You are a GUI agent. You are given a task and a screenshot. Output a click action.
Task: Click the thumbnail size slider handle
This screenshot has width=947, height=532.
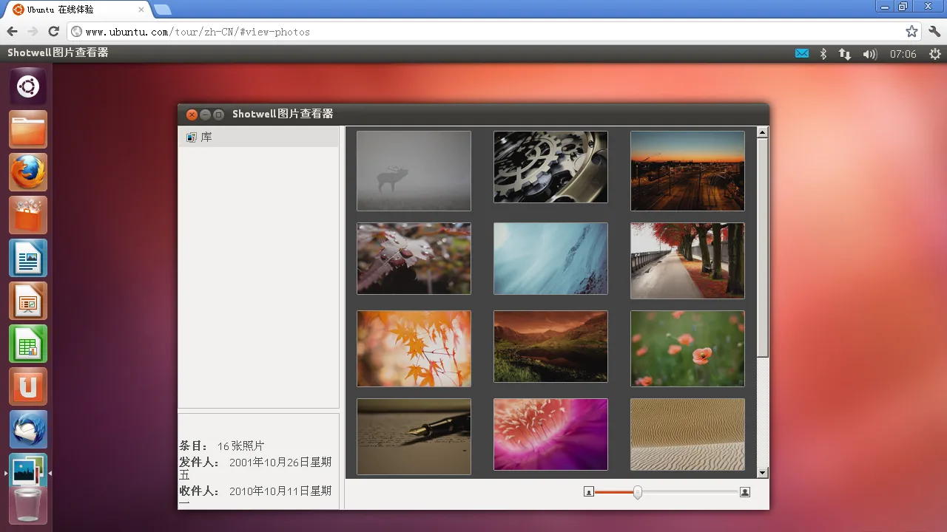(x=637, y=492)
